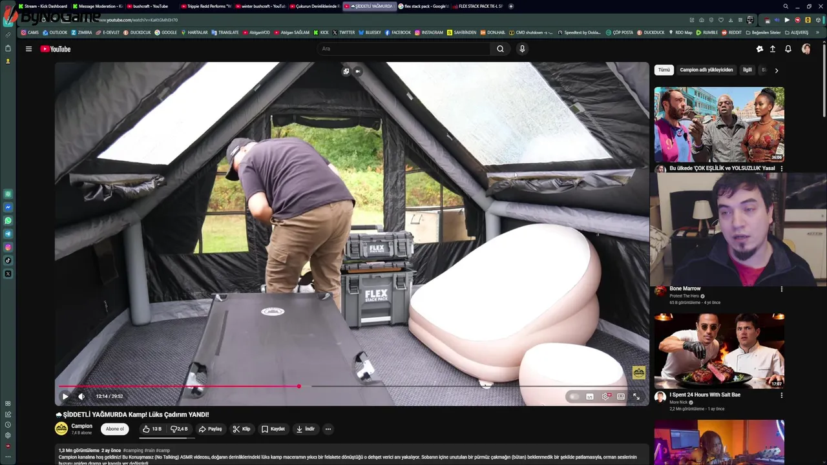This screenshot has width=827, height=465.
Task: Select the İlgili filter chip
Action: (x=748, y=70)
